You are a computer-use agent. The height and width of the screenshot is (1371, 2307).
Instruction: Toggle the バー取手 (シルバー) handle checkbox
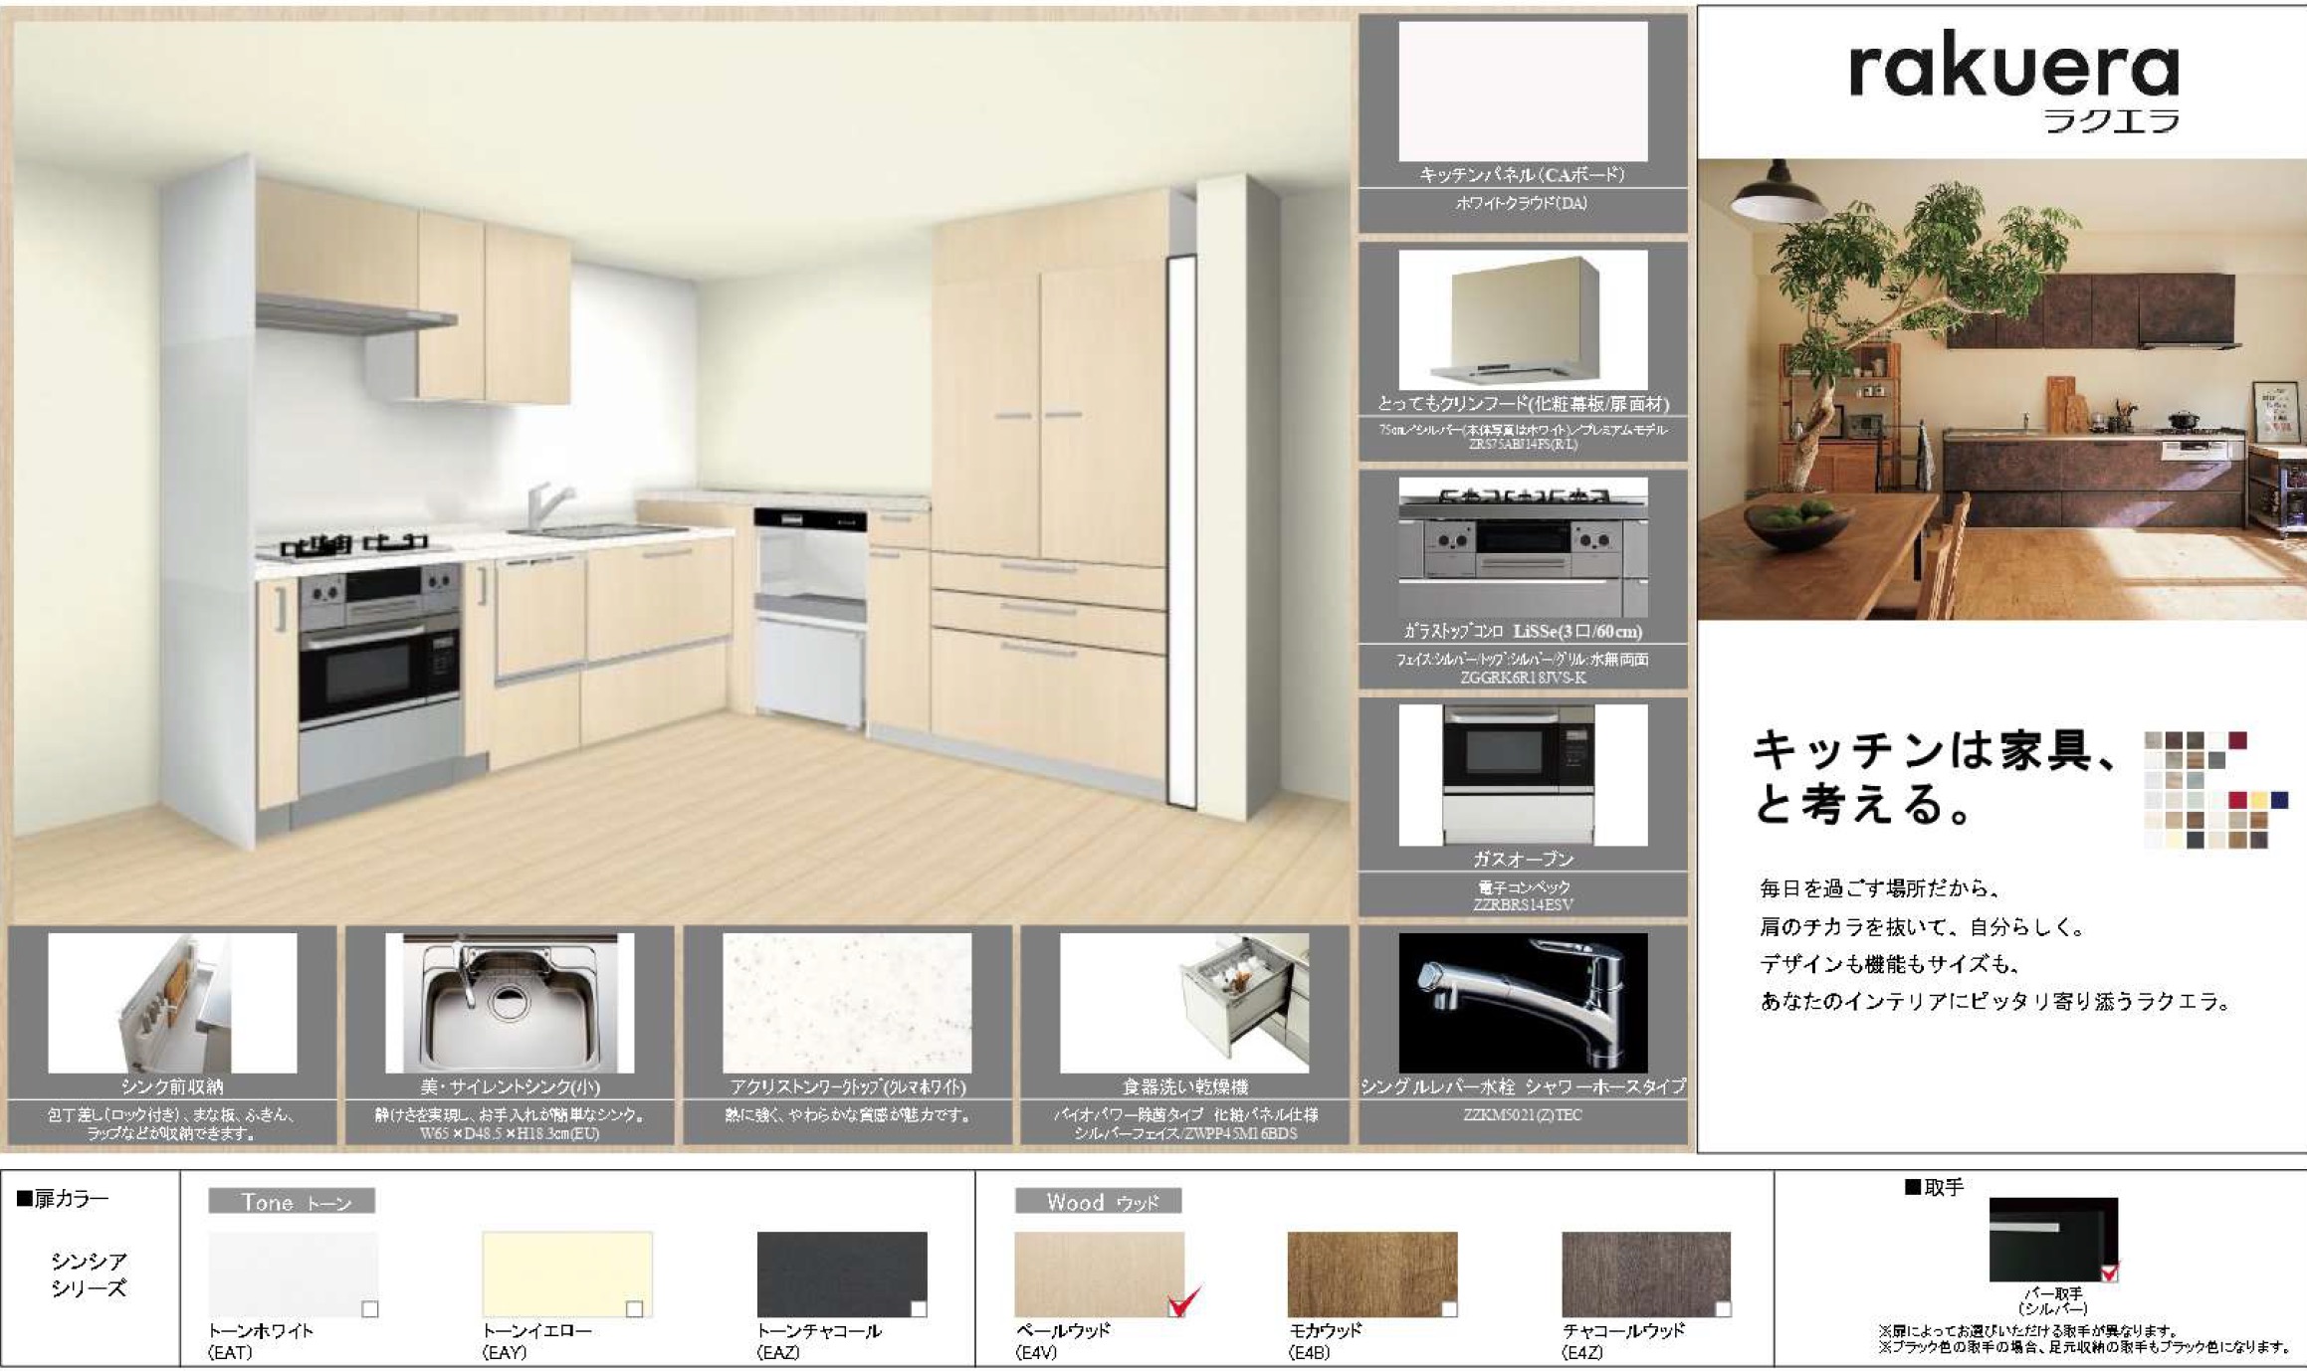coord(2109,1272)
